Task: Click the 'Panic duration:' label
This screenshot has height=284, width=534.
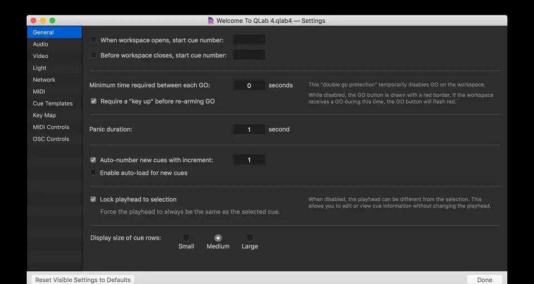Action: point(111,129)
